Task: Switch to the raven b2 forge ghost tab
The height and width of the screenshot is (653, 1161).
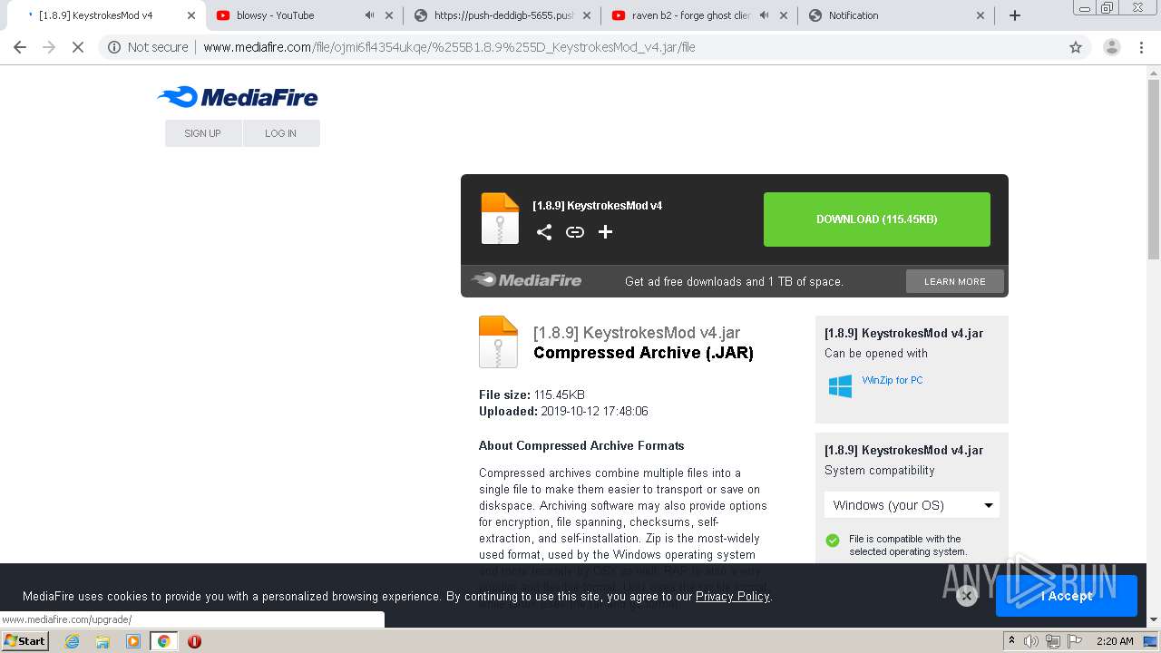Action: (x=698, y=15)
